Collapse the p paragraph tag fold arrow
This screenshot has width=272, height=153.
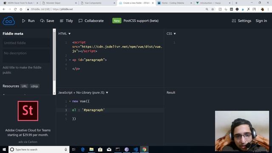coord(70,60)
